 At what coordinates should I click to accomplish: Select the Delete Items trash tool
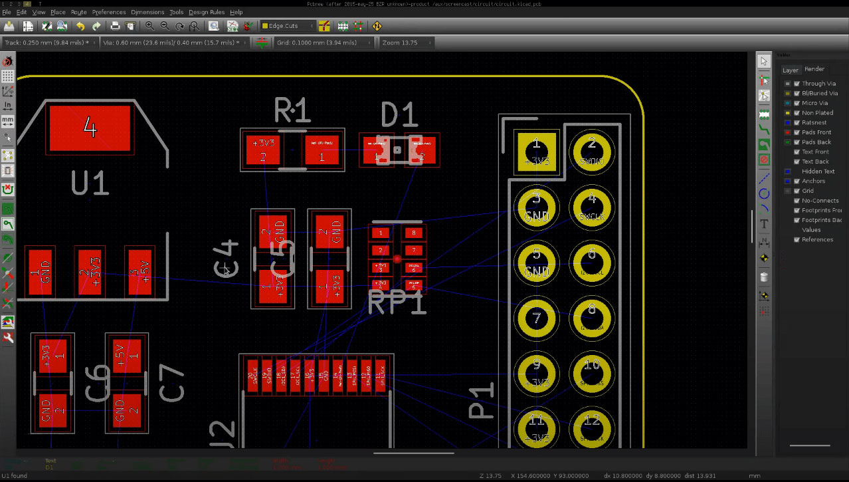point(764,277)
